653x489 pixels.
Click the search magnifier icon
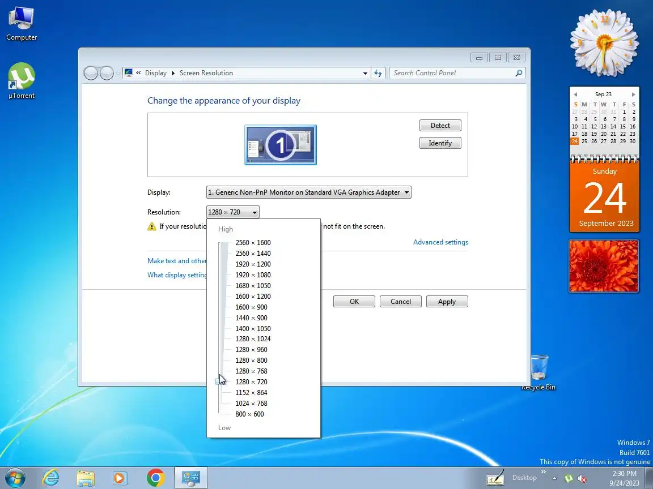point(519,73)
